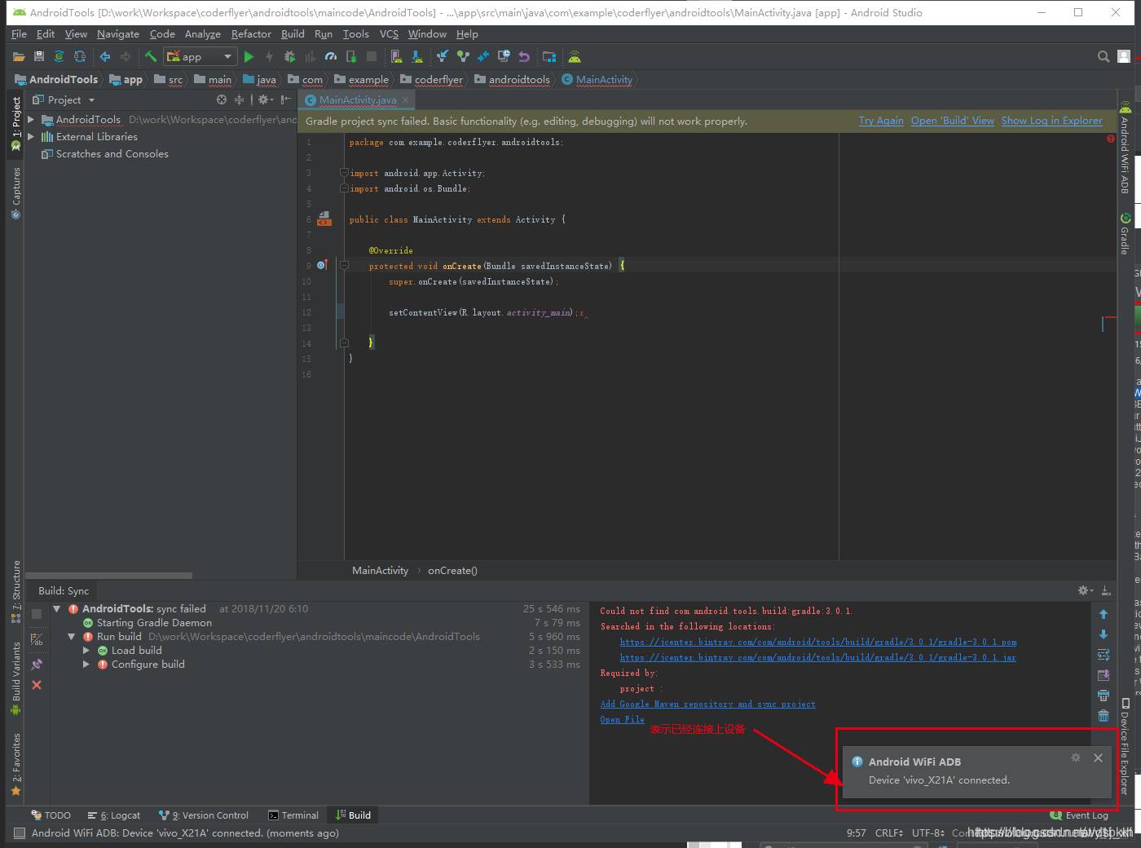Click gradle-3.0.1.pom URL link

tap(818, 643)
